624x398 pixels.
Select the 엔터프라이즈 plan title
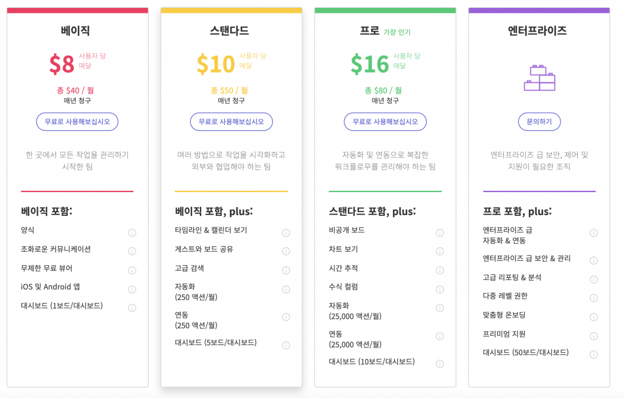click(537, 31)
